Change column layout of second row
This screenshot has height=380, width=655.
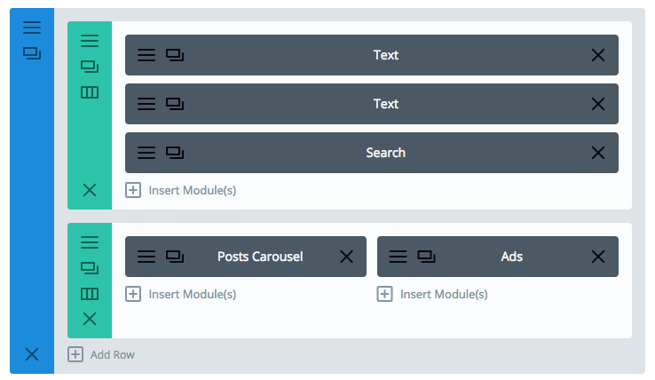[90, 294]
